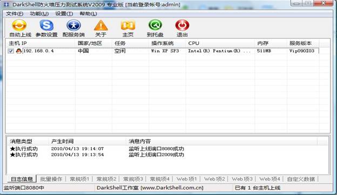Go to 主页 via toolbar icon
337x195 pixels.
[x=128, y=25]
